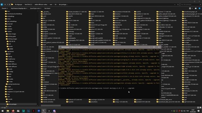Select the 'numpy' folder below the console
Image resolution: width=202 pixels, height=113 pixels.
pos(116,100)
